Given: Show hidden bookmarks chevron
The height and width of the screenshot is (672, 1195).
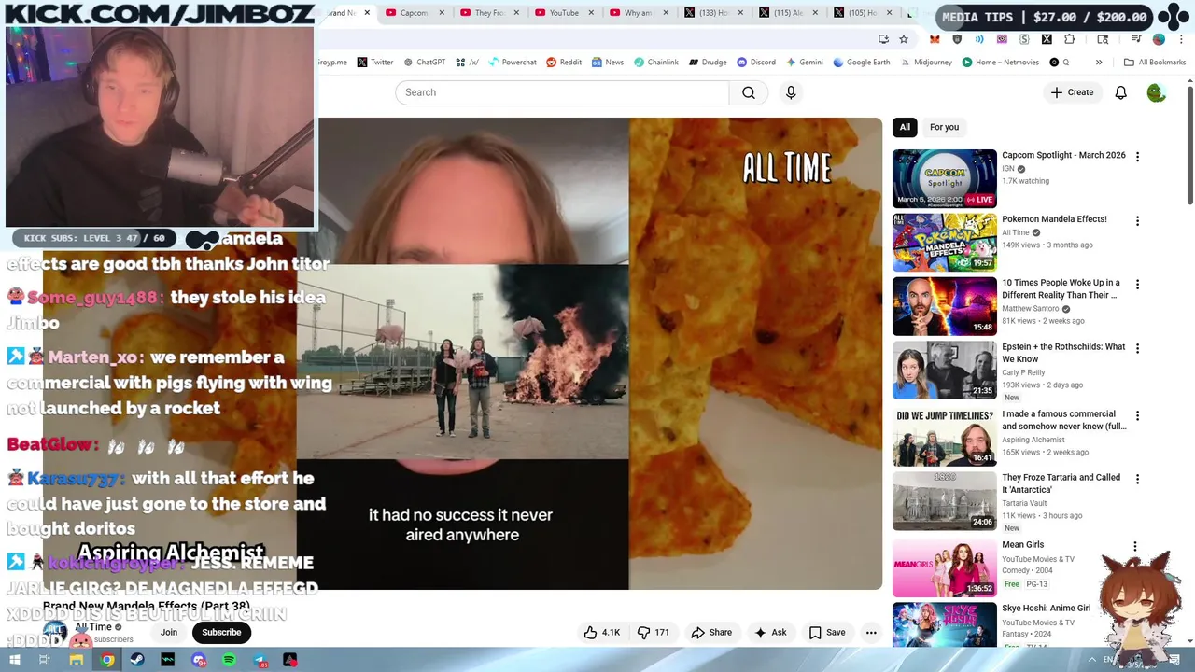Looking at the screenshot, I should [x=1099, y=63].
